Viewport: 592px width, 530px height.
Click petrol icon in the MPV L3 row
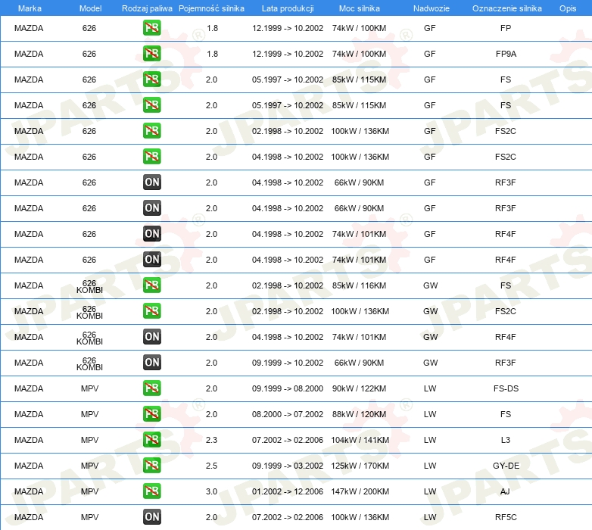(151, 440)
